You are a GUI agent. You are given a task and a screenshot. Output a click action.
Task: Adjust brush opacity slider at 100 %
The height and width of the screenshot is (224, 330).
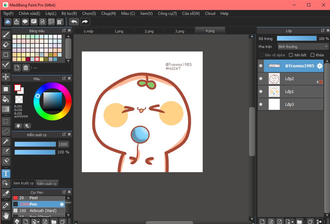tap(35, 152)
